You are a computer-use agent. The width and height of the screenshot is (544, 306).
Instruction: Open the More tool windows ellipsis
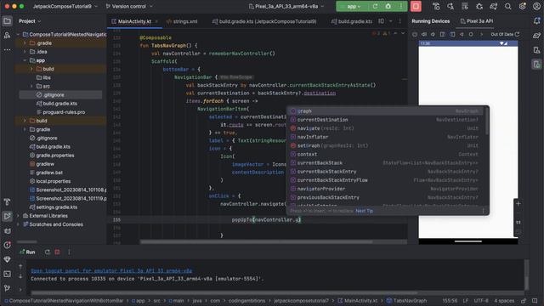(x=7, y=49)
